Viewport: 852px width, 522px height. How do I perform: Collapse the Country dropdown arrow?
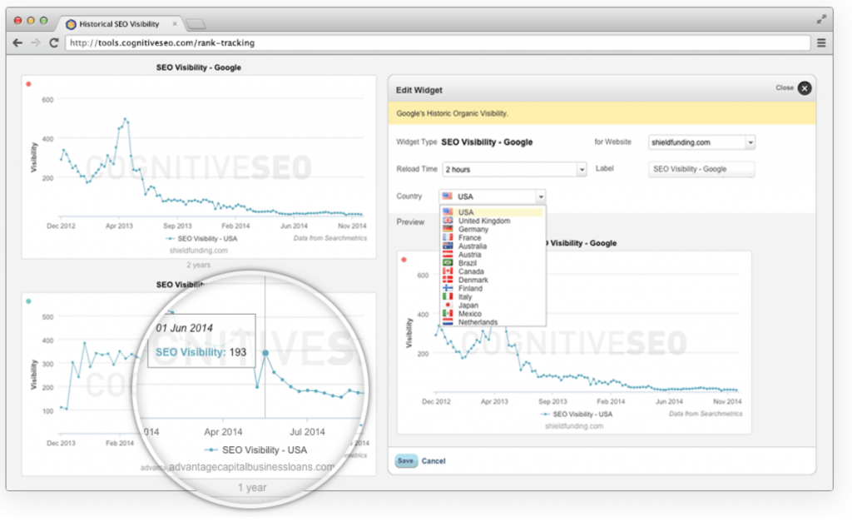click(x=540, y=196)
